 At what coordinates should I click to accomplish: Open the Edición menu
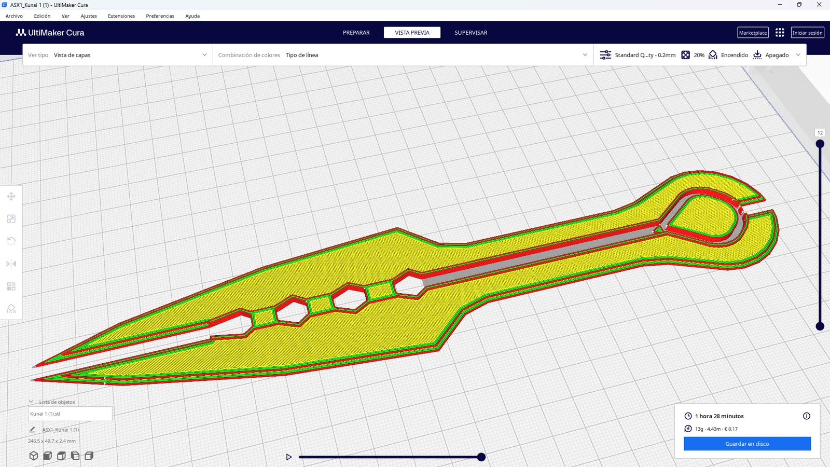pyautogui.click(x=42, y=16)
